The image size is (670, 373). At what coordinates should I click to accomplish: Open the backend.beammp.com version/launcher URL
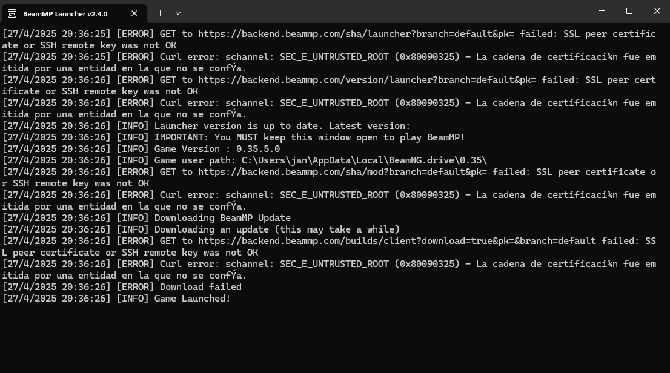tap(367, 80)
